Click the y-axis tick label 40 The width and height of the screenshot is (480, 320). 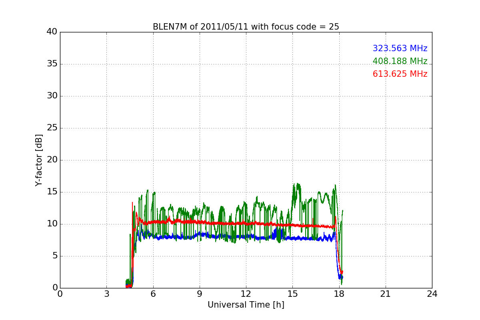tap(52, 32)
